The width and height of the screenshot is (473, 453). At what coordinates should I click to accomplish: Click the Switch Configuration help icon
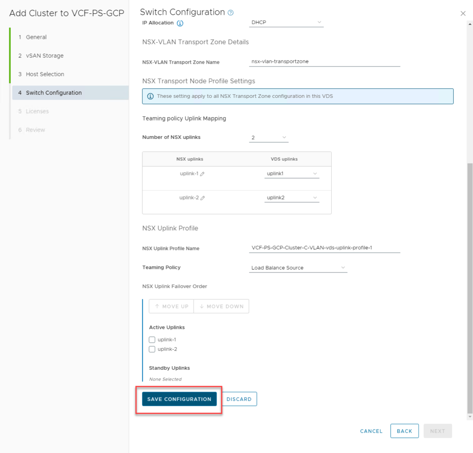231,12
